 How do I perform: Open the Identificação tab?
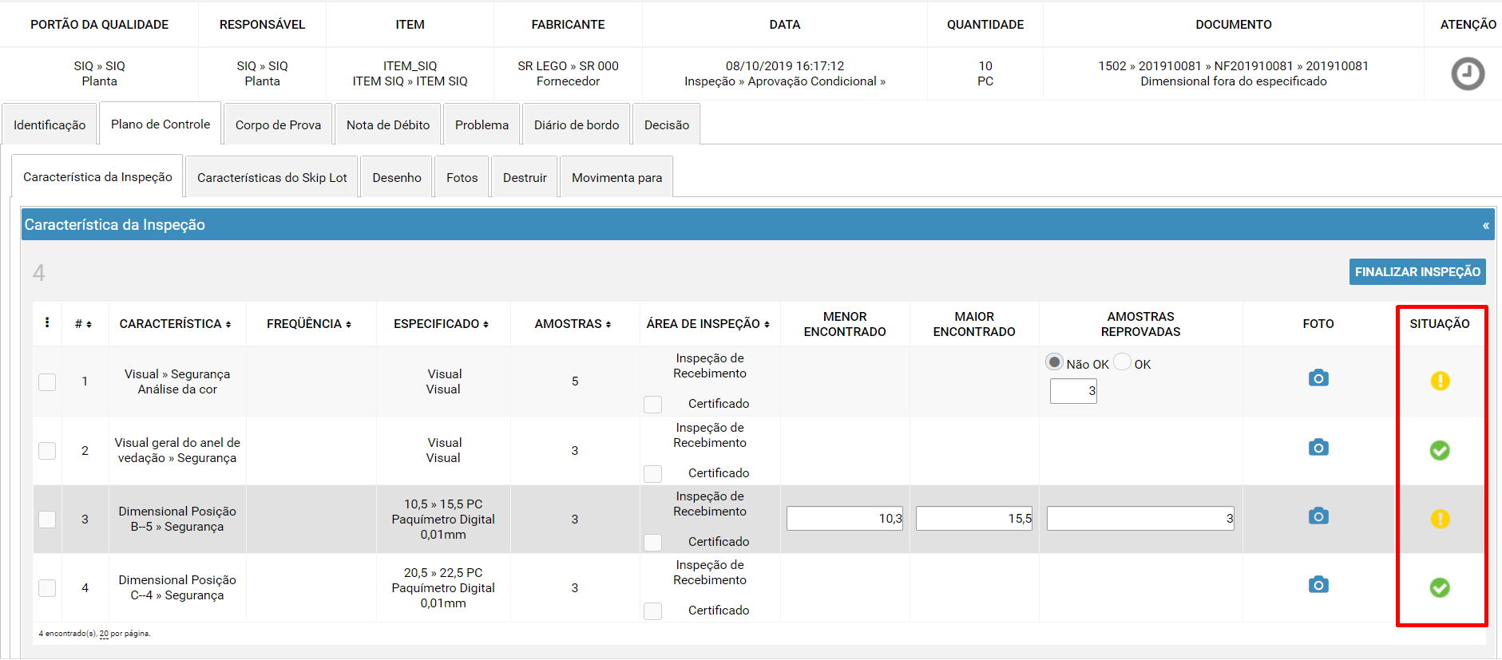50,124
